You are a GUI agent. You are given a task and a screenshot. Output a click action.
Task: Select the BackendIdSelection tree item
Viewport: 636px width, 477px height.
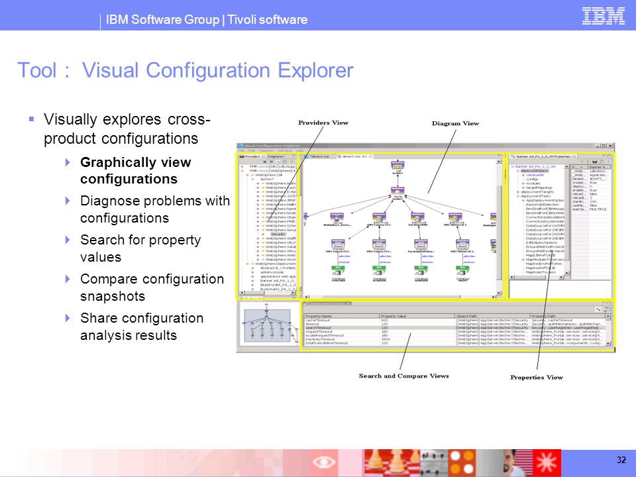pyautogui.click(x=543, y=205)
